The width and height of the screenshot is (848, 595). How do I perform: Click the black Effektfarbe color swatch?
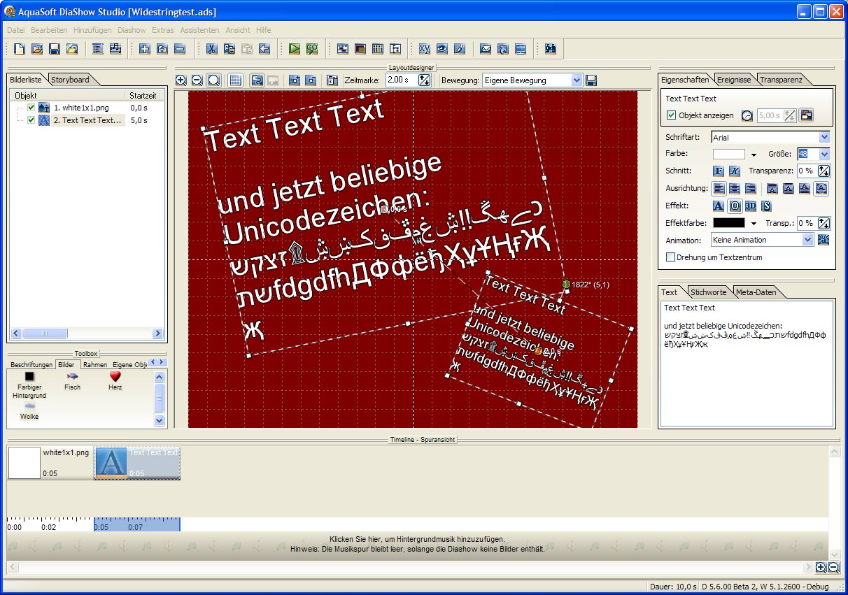(x=728, y=223)
